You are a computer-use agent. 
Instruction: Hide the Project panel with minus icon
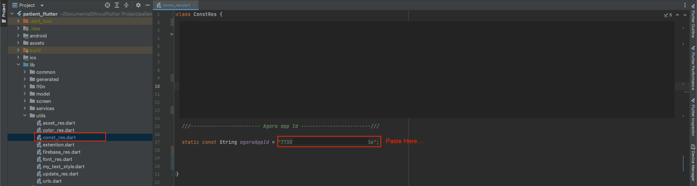148,5
